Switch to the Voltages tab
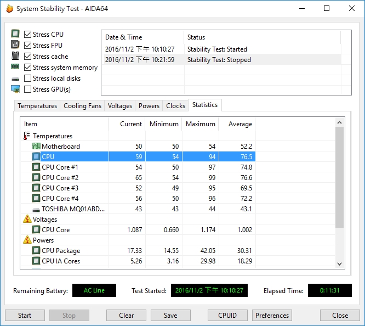This screenshot has height=326, width=365. tap(120, 106)
